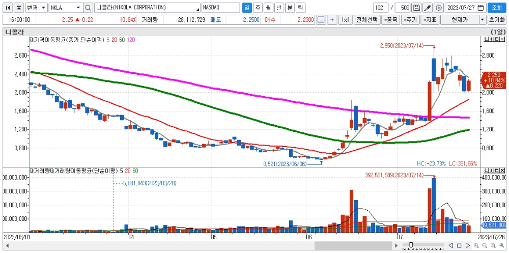Image resolution: width=509 pixels, height=253 pixels.
Task: Expand the Nikola Corporation name field corner arrow
Action: click(199, 10)
